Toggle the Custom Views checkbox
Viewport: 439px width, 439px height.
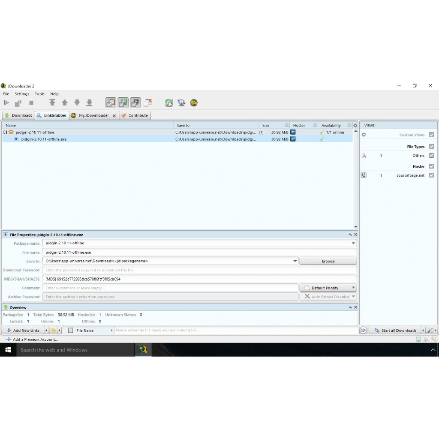(431, 135)
